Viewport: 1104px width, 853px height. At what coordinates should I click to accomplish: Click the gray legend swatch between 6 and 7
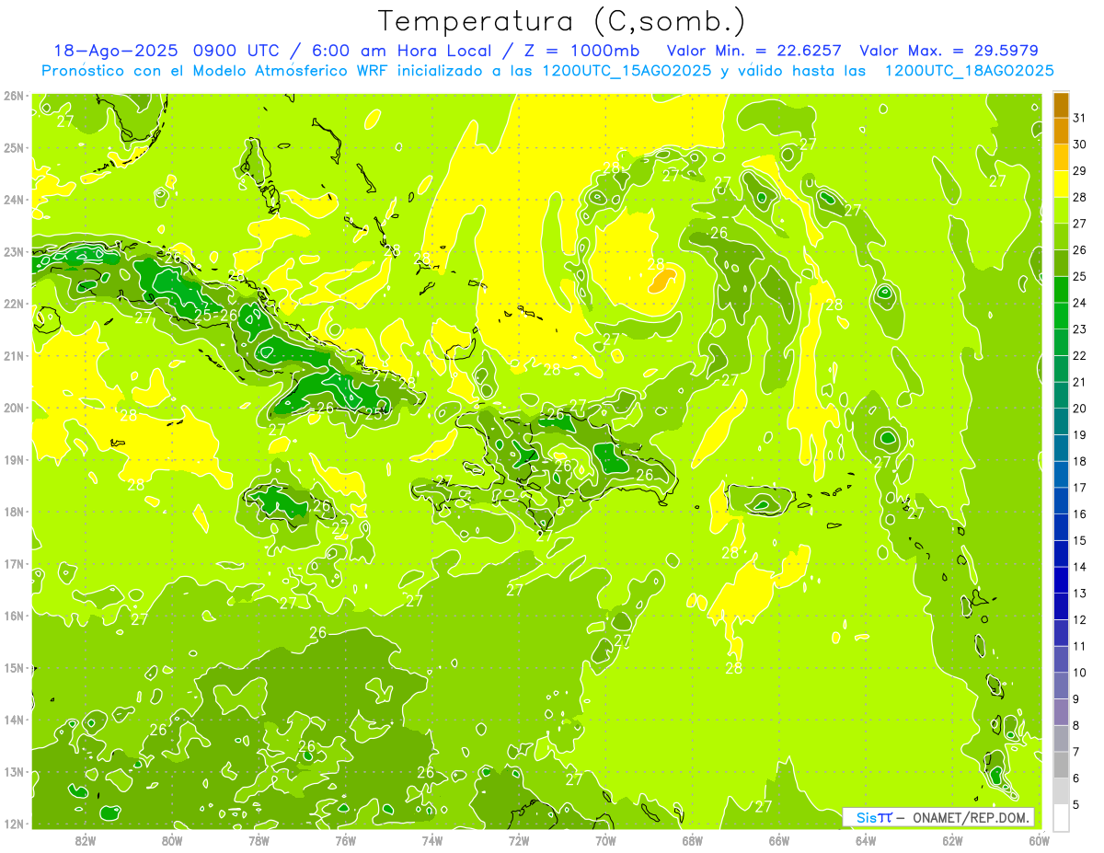click(x=1061, y=765)
